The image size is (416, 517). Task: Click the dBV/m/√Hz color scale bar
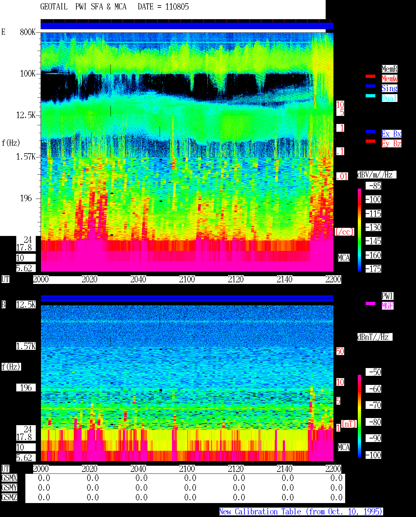coord(359,230)
